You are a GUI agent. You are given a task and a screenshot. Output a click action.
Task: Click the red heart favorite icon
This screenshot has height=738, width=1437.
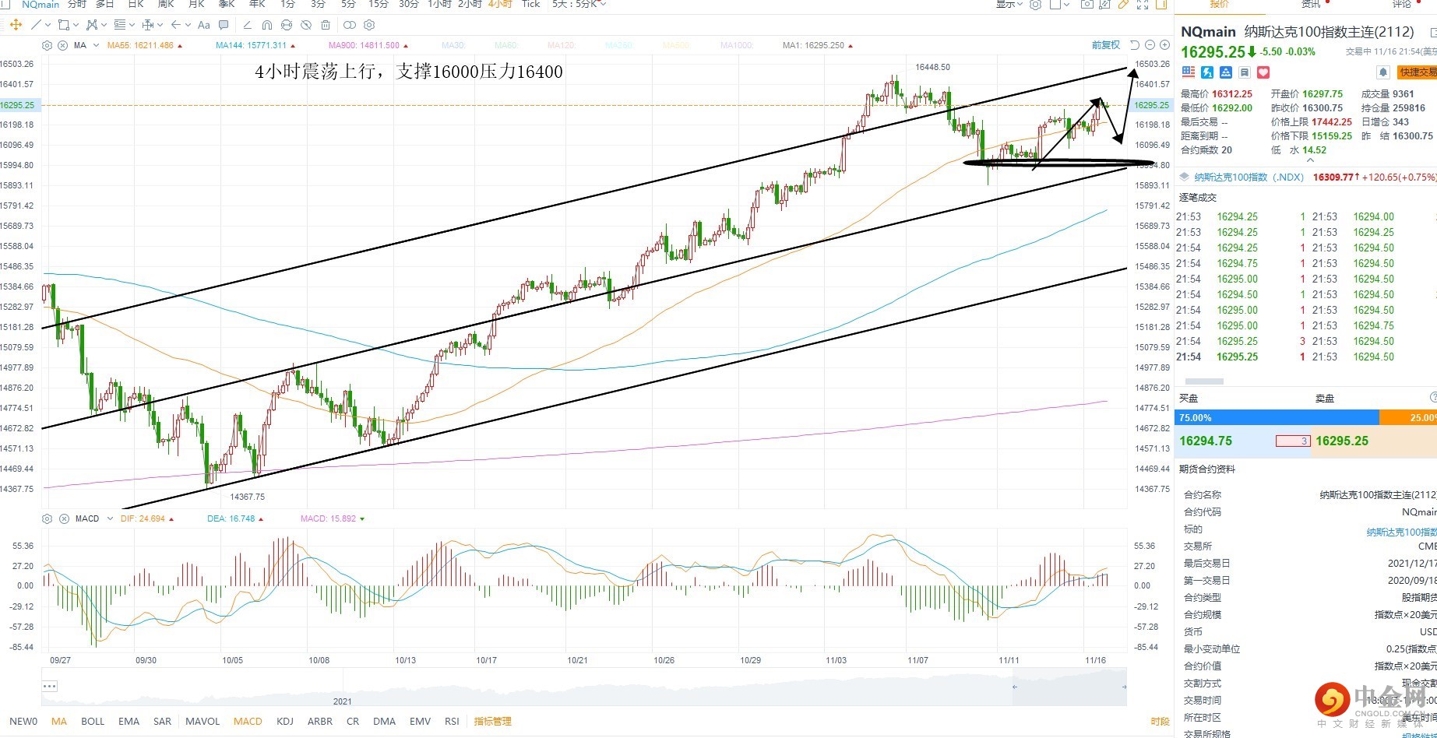[1263, 72]
